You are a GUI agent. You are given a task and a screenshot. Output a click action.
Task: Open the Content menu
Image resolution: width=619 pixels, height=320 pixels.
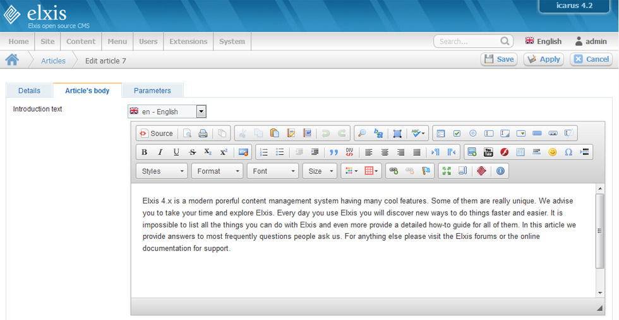[x=81, y=42]
